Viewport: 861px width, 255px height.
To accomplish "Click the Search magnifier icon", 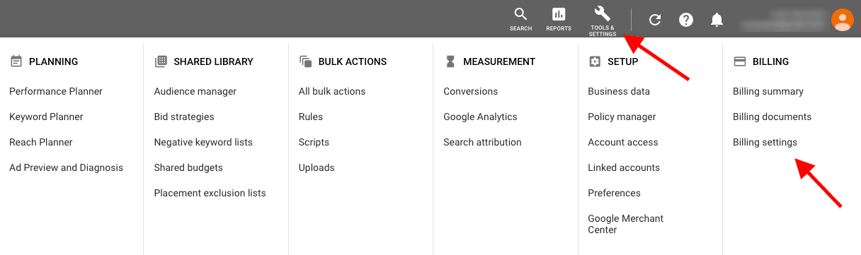I will [520, 14].
